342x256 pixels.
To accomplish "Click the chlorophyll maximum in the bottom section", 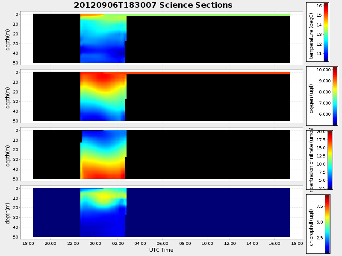I will [x=105, y=196].
